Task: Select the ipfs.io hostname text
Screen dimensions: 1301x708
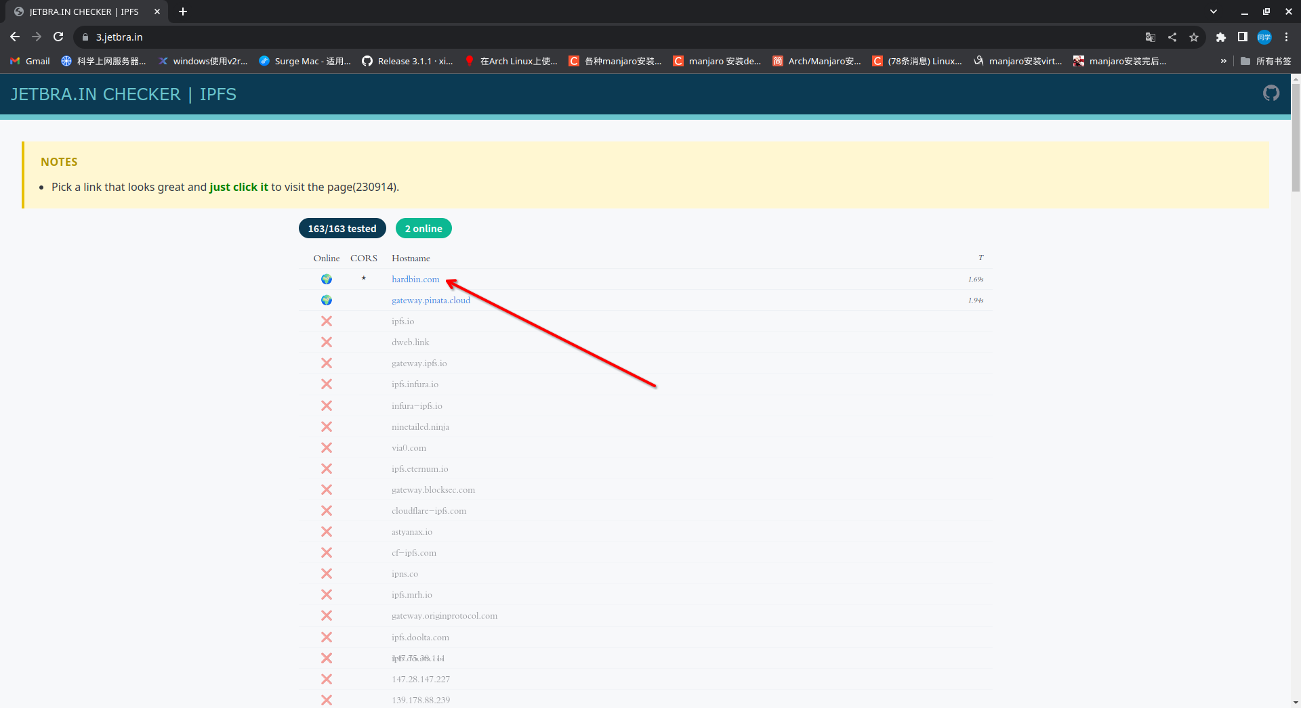Action: tap(402, 321)
